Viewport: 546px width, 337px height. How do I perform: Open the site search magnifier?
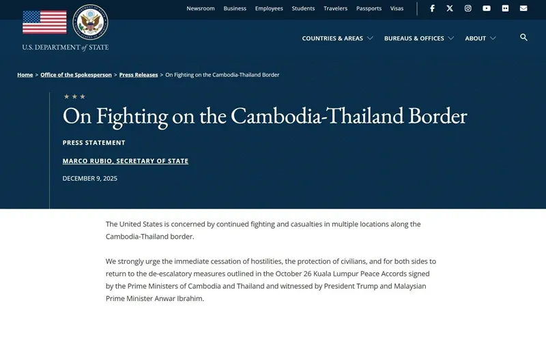523,38
